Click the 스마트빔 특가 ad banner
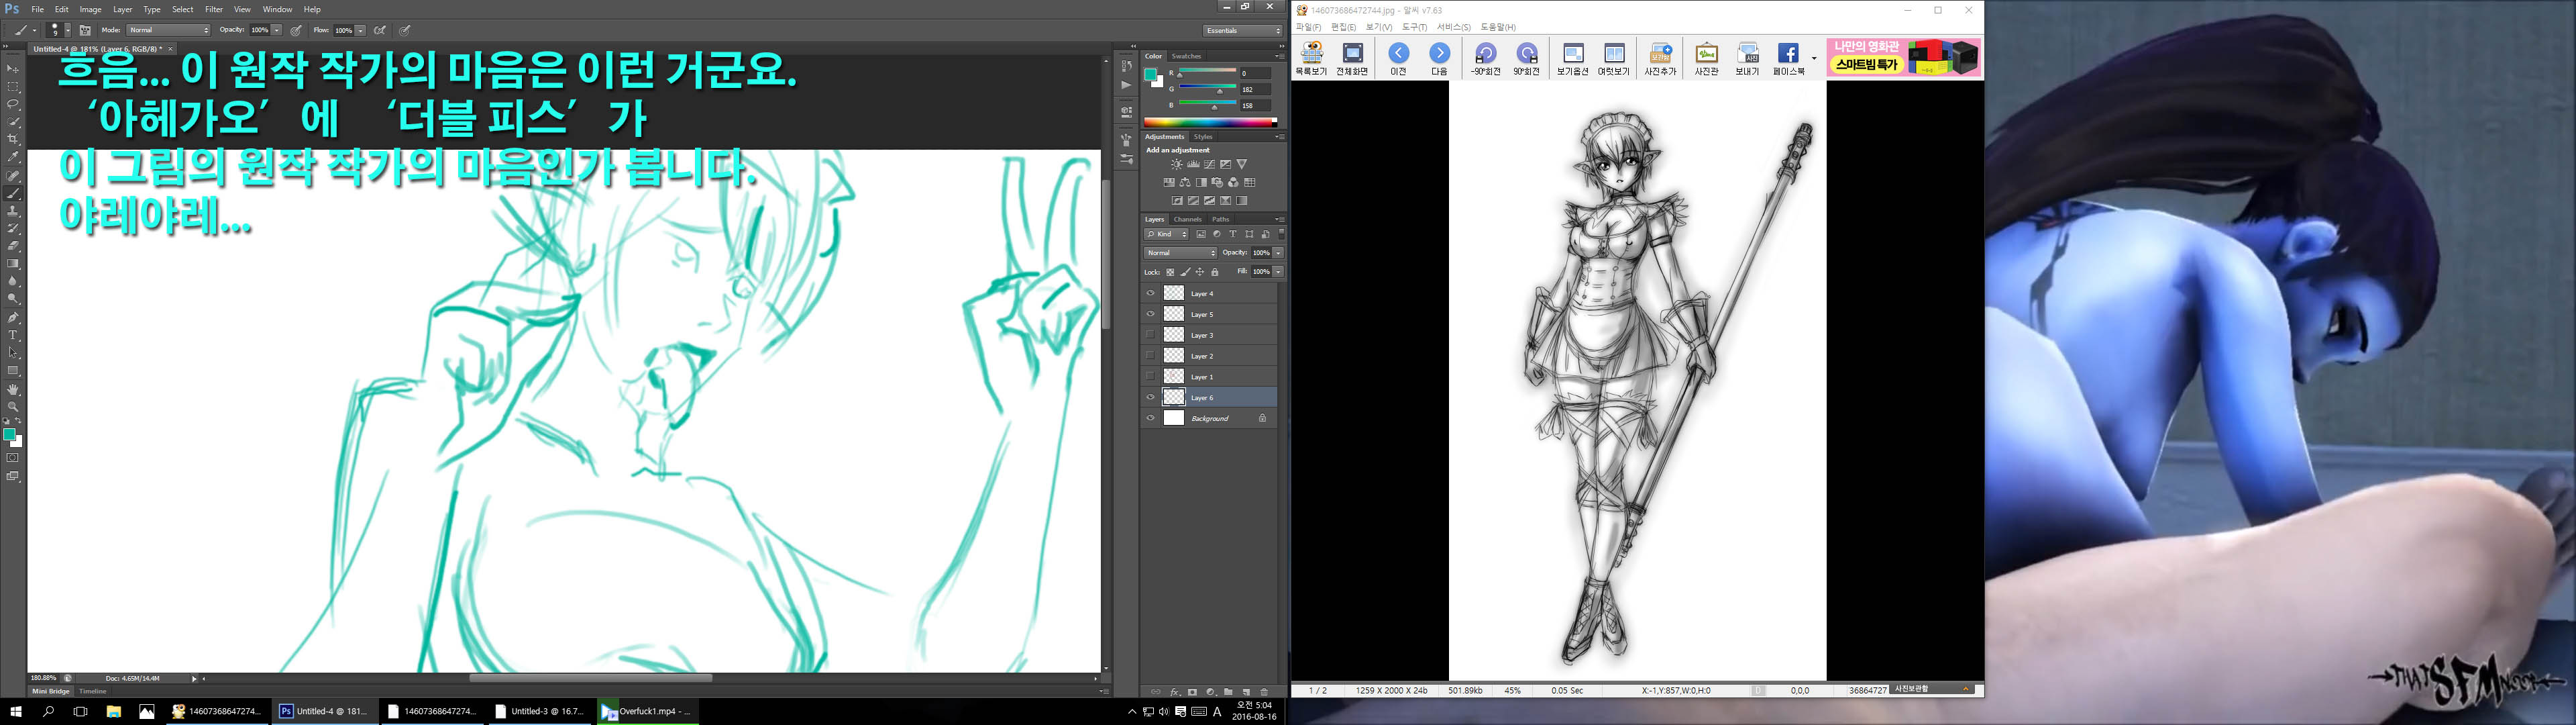Screen dimensions: 2576x725 click(x=1904, y=57)
